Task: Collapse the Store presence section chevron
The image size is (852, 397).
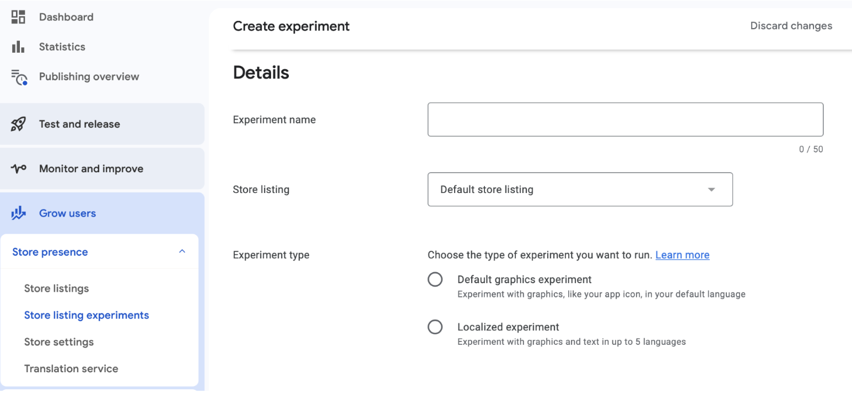Action: (x=182, y=252)
